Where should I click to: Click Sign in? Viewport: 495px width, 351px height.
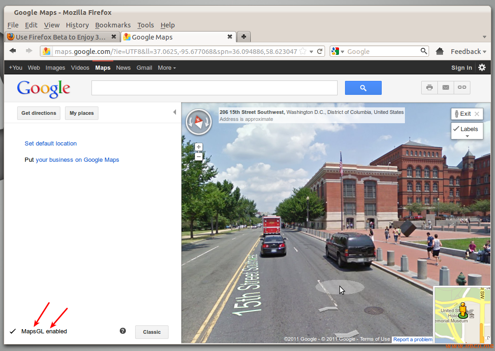(x=462, y=67)
